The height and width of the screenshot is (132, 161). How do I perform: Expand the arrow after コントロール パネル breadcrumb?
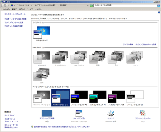32,5
